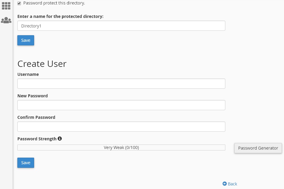Click the Username label
The image size is (284, 189).
point(28,74)
